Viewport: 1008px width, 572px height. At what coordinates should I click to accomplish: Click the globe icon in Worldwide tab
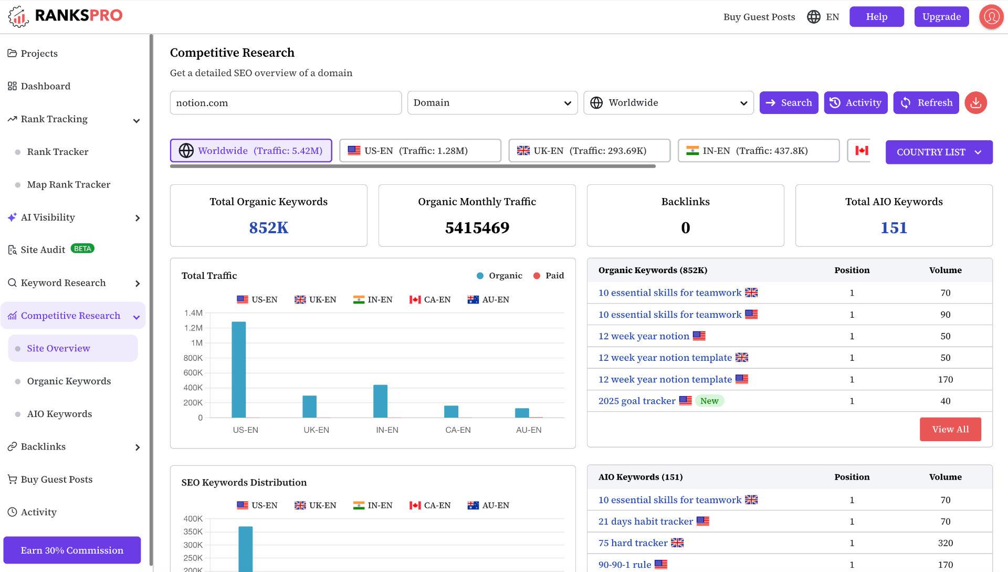point(186,151)
